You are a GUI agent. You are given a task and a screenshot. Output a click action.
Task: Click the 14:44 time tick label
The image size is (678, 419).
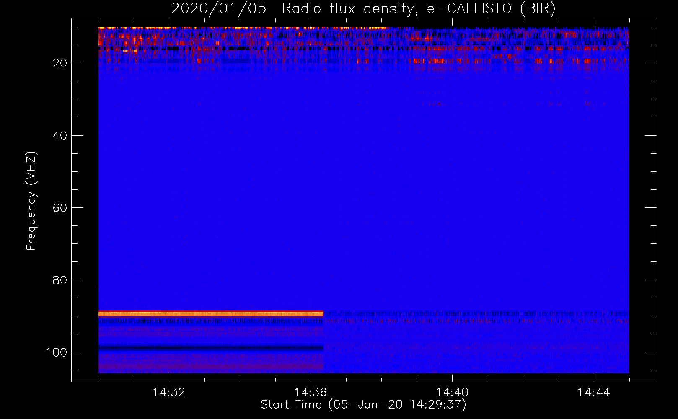coord(594,392)
